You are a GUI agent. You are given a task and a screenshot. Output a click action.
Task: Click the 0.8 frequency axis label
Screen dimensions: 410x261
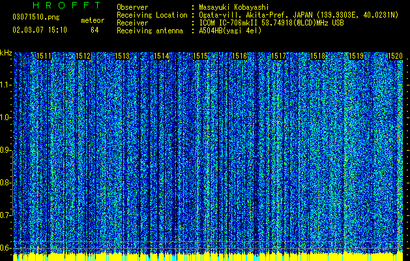click(x=5, y=183)
